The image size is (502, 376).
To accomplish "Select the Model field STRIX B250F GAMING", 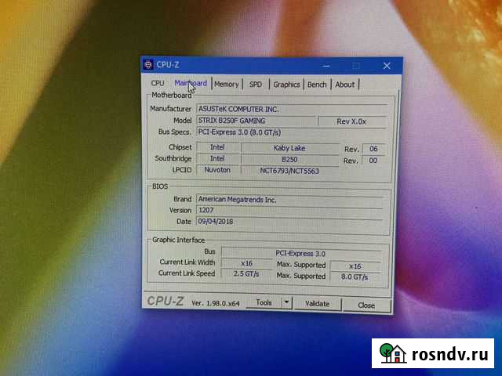I will [x=255, y=121].
